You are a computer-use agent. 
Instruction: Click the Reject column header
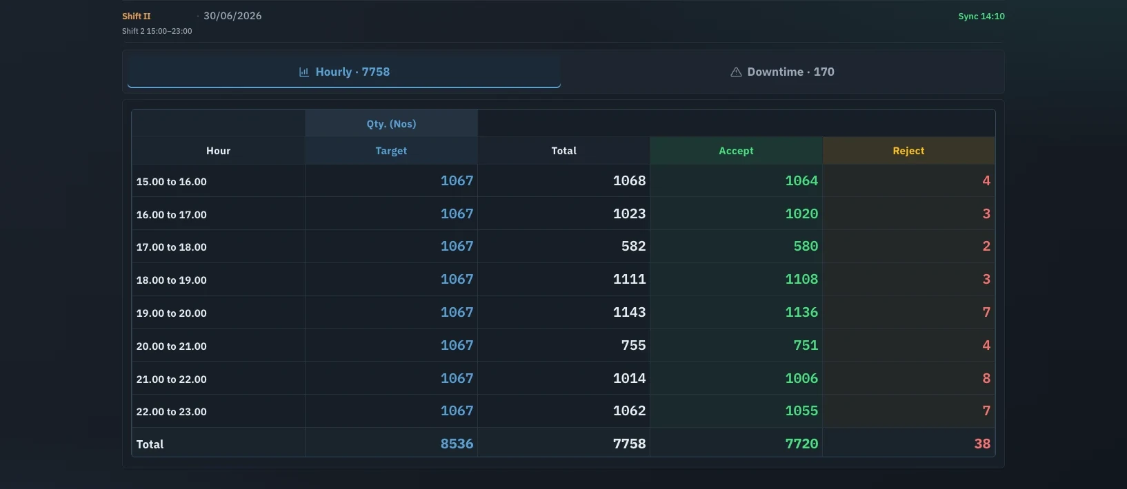coord(909,151)
